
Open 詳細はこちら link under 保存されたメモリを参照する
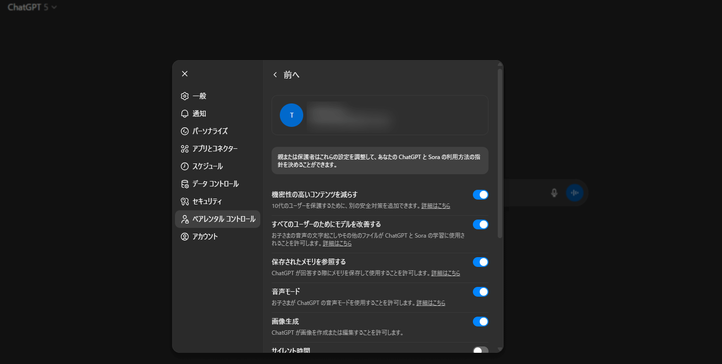(446, 273)
